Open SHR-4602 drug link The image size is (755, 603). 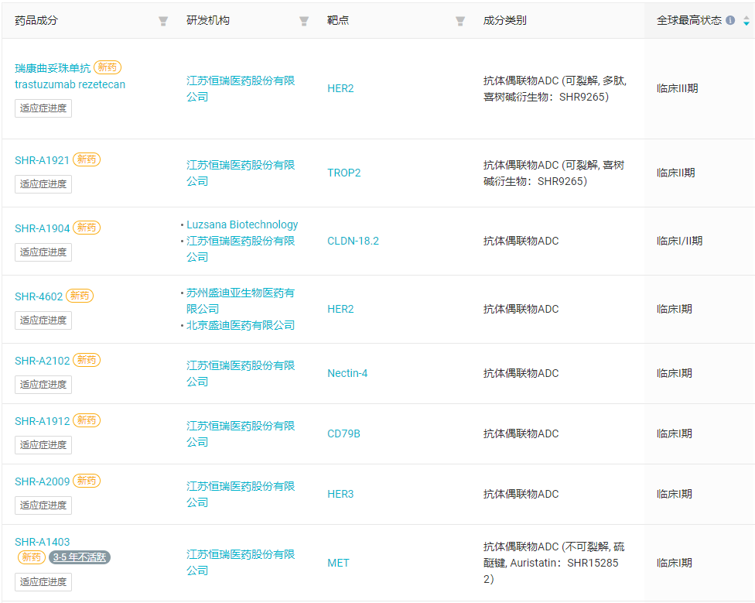tap(39, 296)
